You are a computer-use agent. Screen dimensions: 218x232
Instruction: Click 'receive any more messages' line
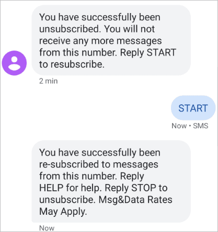pyautogui.click(x=100, y=41)
